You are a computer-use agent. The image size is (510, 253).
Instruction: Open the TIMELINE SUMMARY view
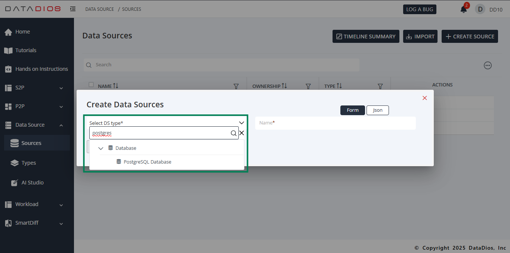[365, 36]
